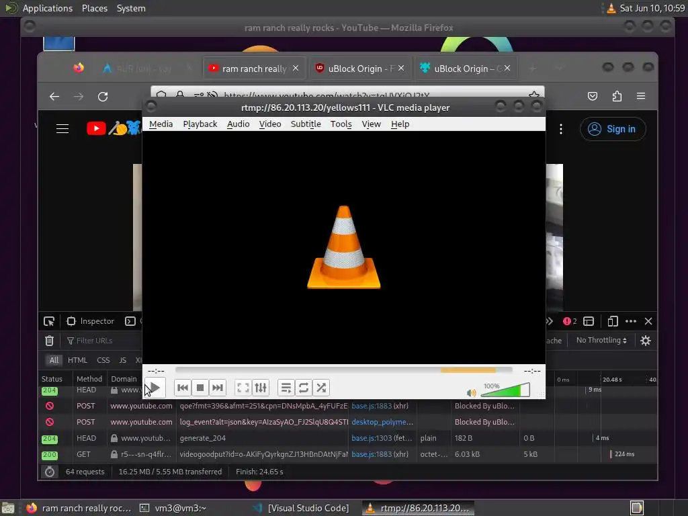
Task: Open the devtools Inspector tab
Action: pos(91,321)
